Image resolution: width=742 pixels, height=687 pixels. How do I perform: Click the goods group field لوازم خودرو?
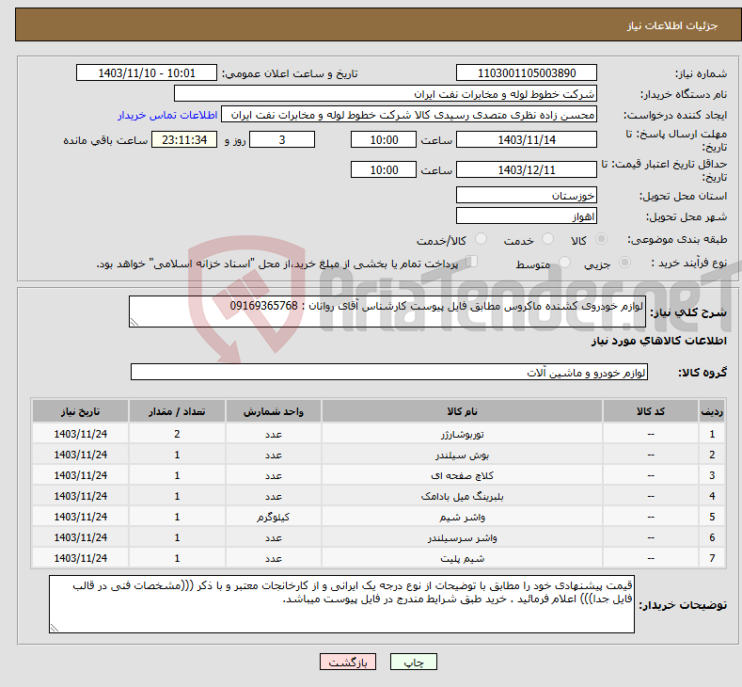tap(389, 372)
